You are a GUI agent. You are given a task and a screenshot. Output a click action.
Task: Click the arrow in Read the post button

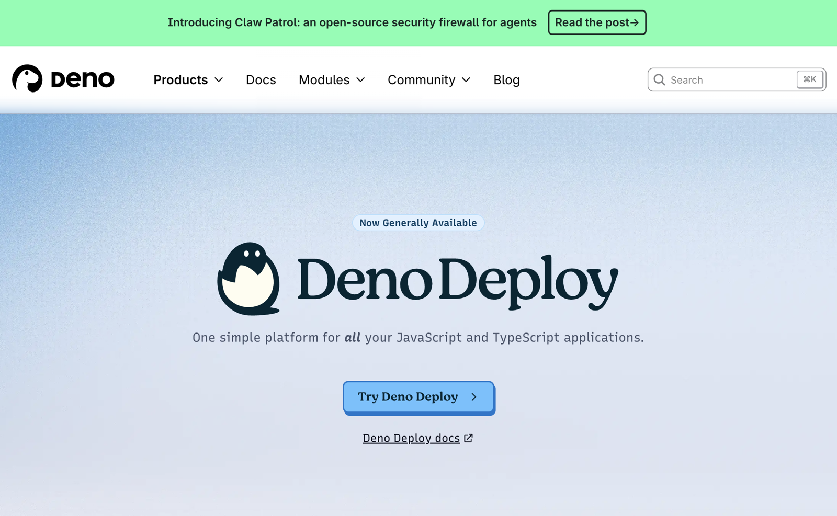click(635, 22)
